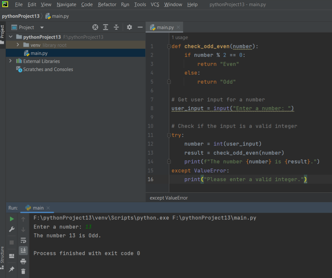Open Project panel gear options
Screen dimensions: 332x278
(x=129, y=27)
